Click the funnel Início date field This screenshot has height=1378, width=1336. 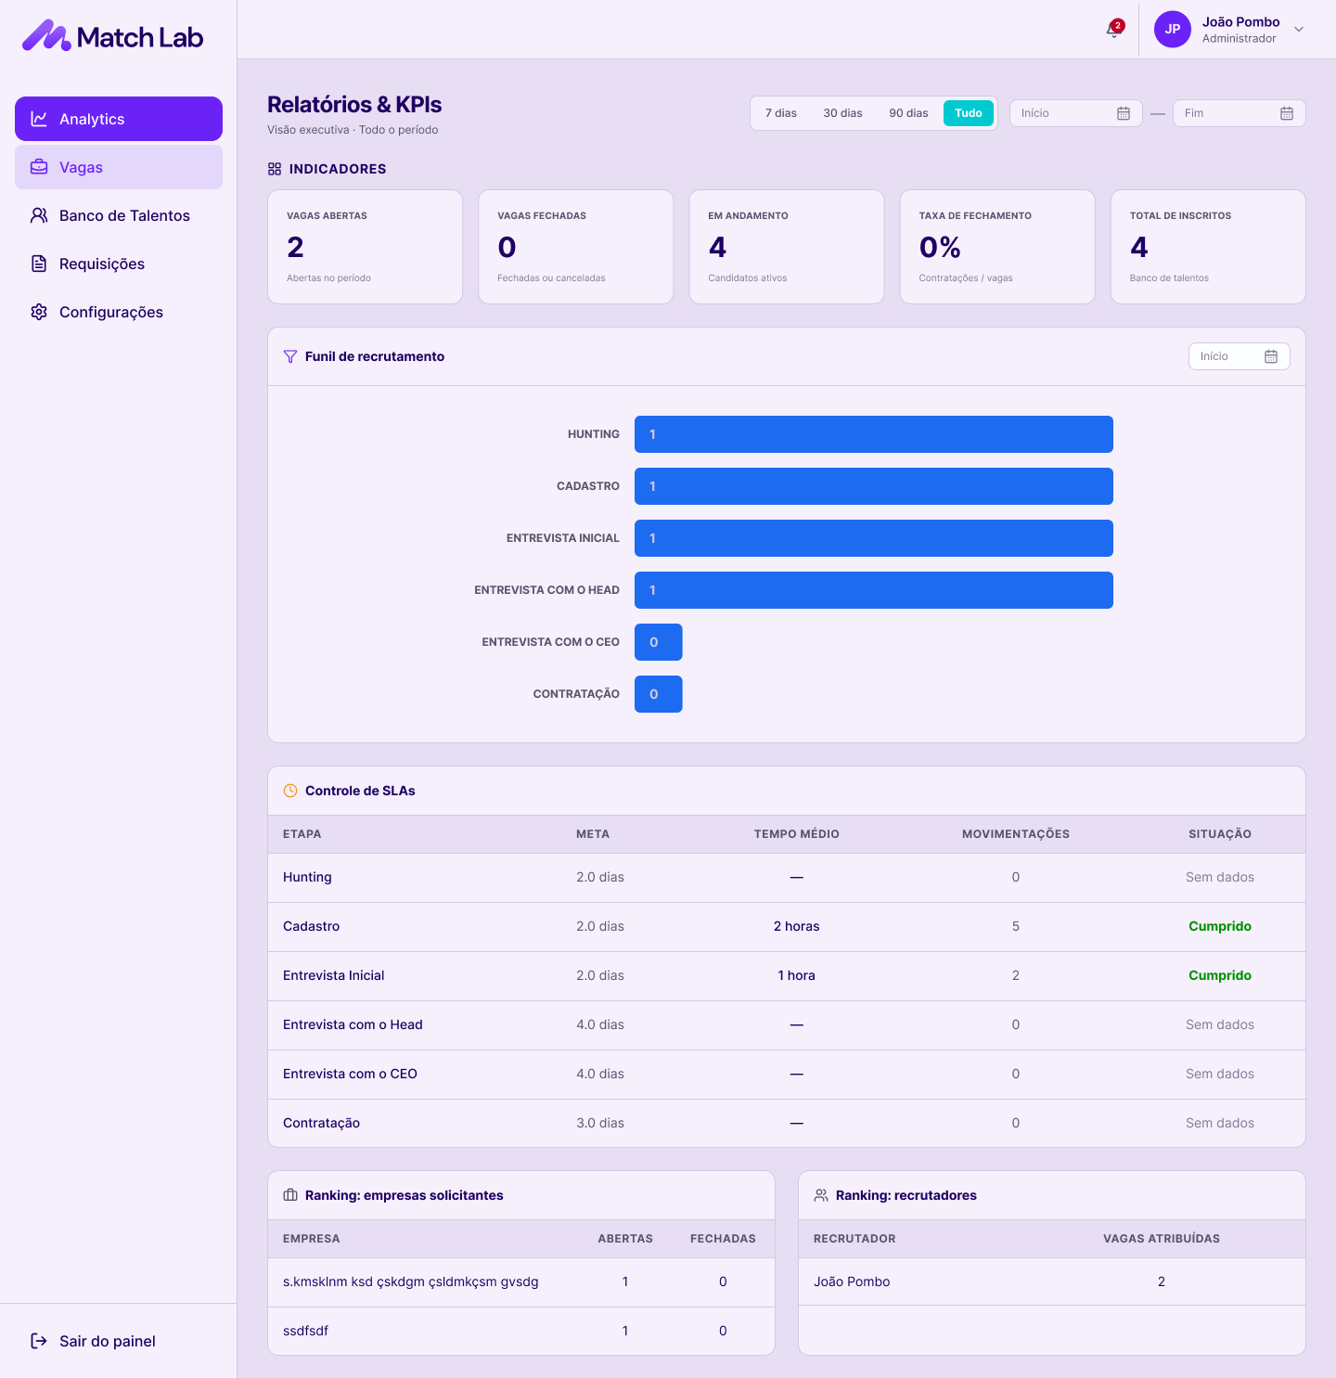[1240, 356]
